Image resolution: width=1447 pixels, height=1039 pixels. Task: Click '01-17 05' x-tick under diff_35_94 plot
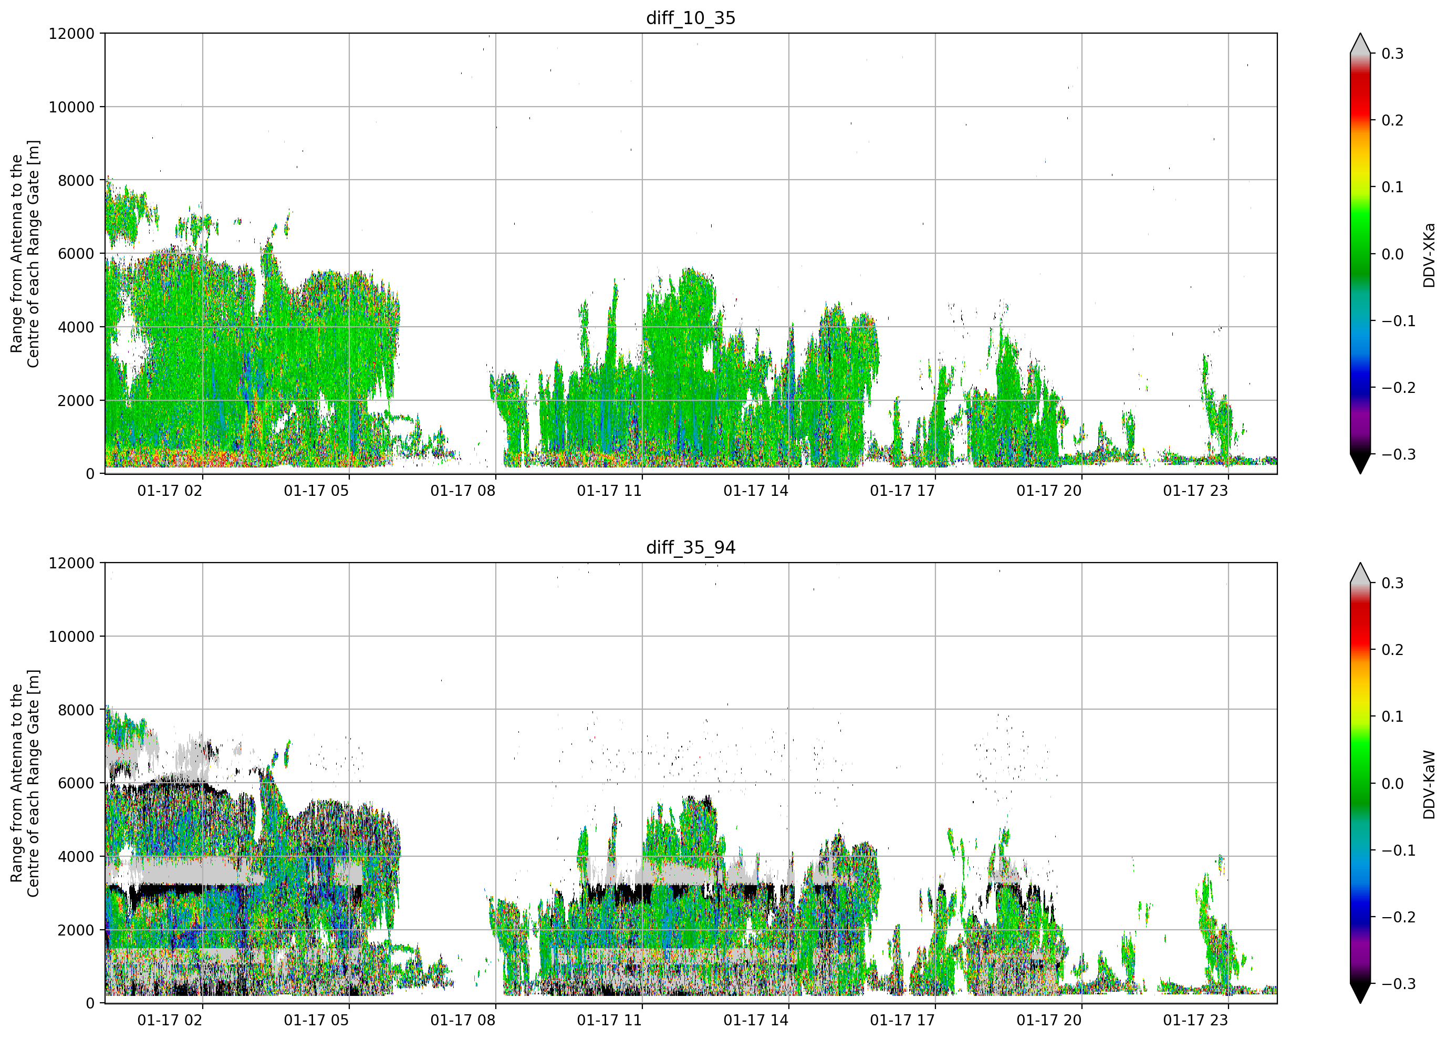coord(317,1021)
